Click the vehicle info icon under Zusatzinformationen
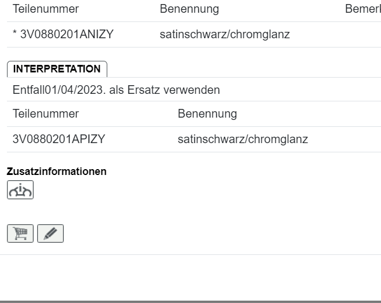This screenshot has width=381, height=303. click(x=21, y=190)
